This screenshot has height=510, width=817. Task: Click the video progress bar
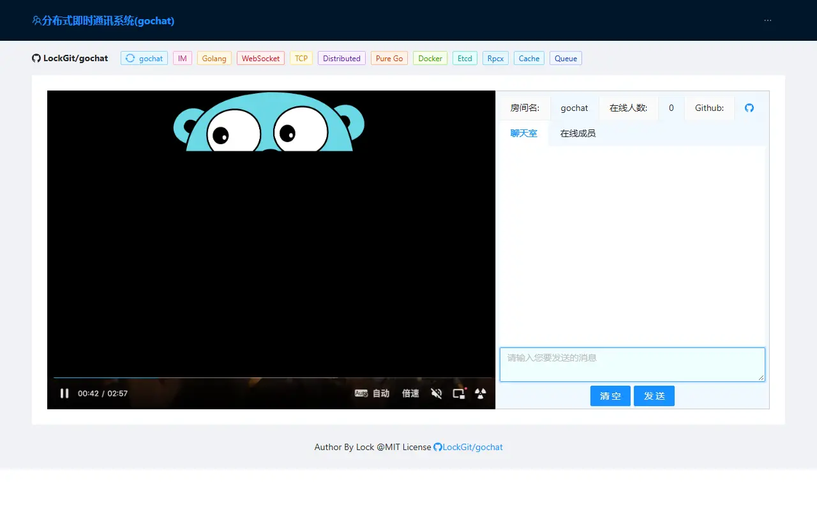pyautogui.click(x=271, y=377)
